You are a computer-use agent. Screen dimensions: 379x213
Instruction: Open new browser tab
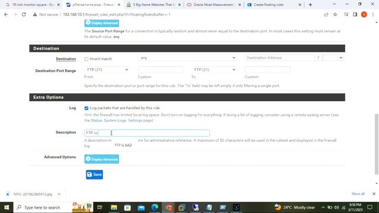(310, 5)
